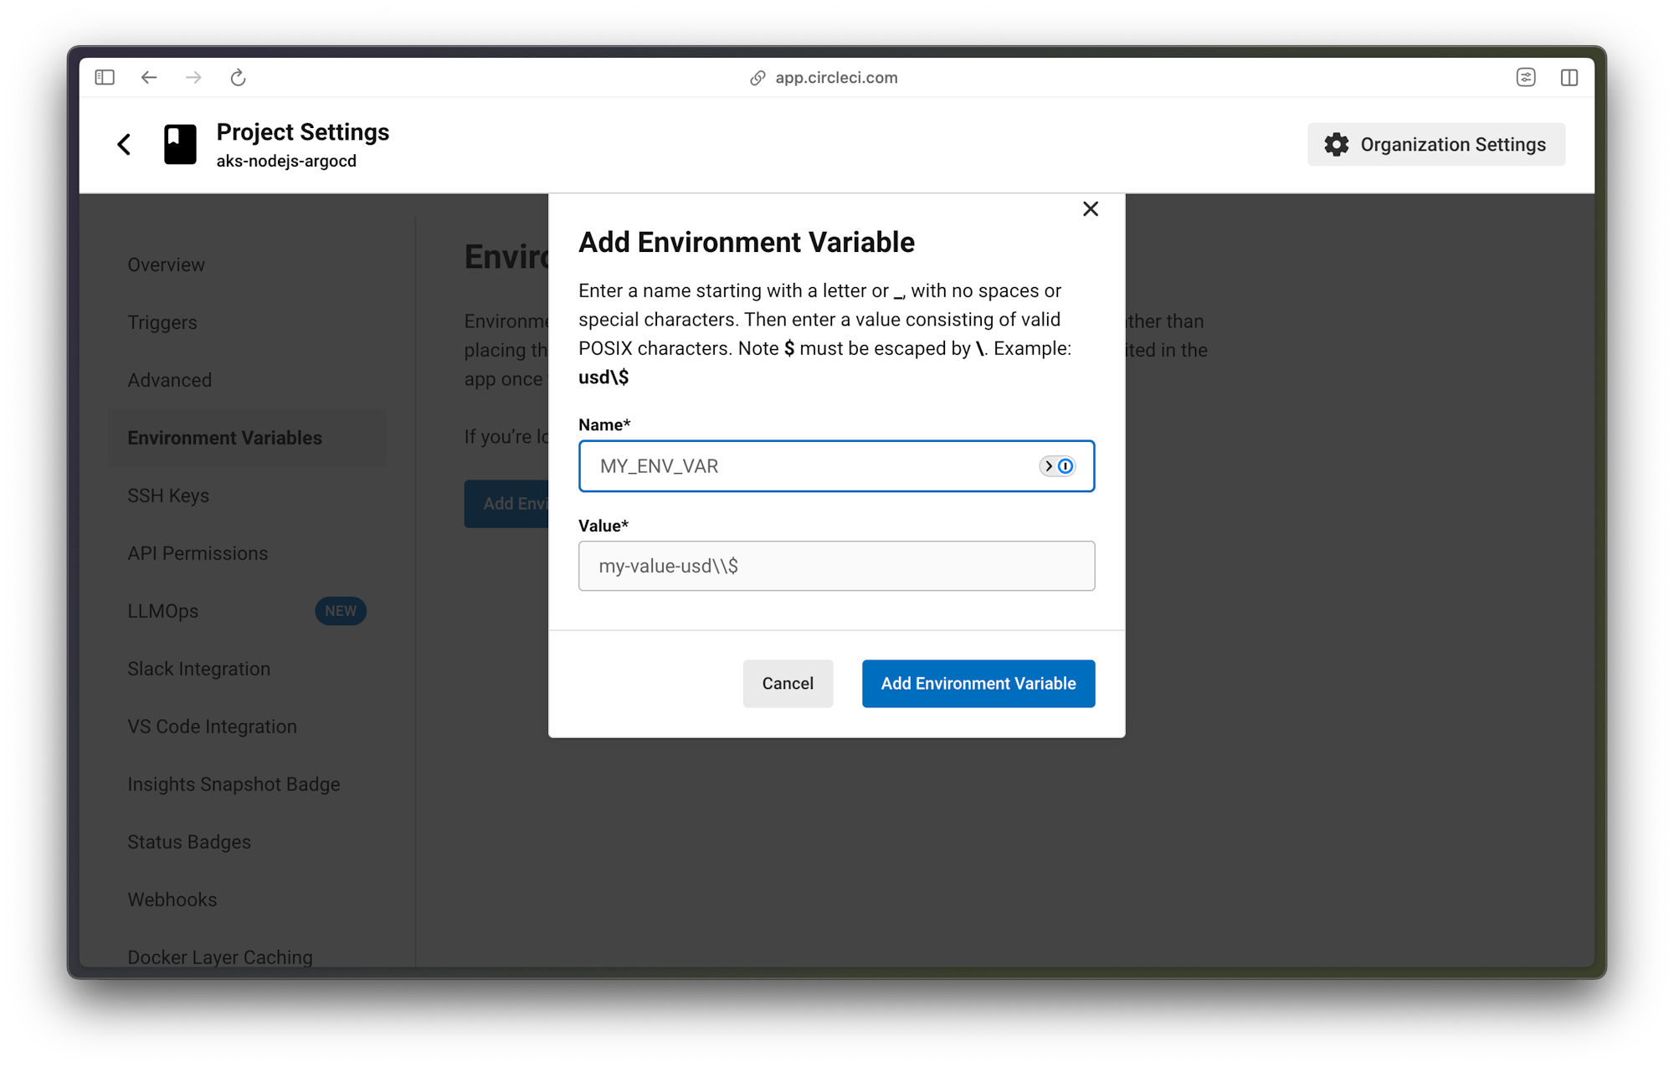Click the project bookmark icon next to Project Settings
This screenshot has height=1068, width=1674.
click(x=179, y=144)
